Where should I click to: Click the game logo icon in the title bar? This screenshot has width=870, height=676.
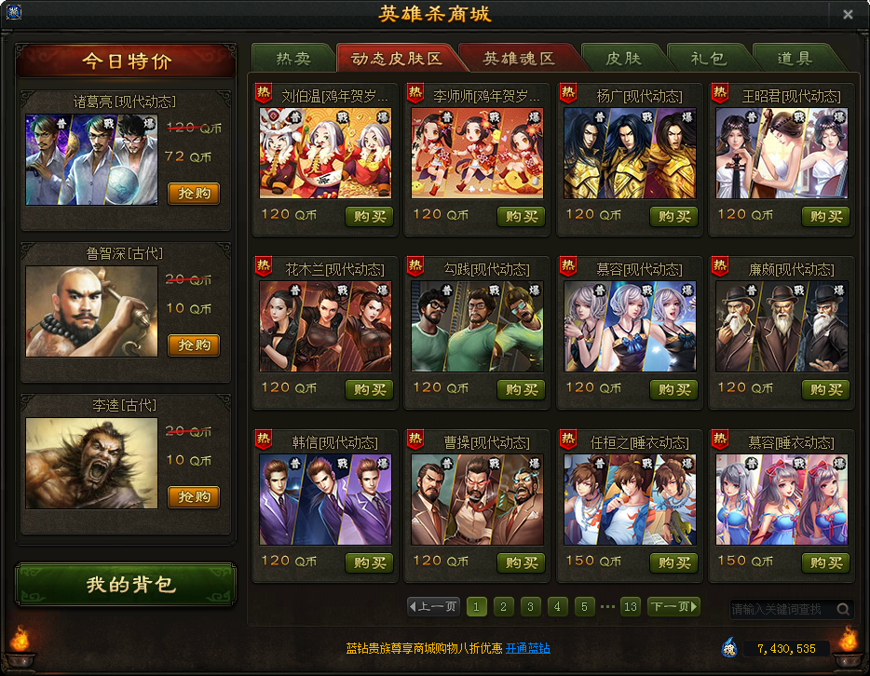[x=13, y=12]
